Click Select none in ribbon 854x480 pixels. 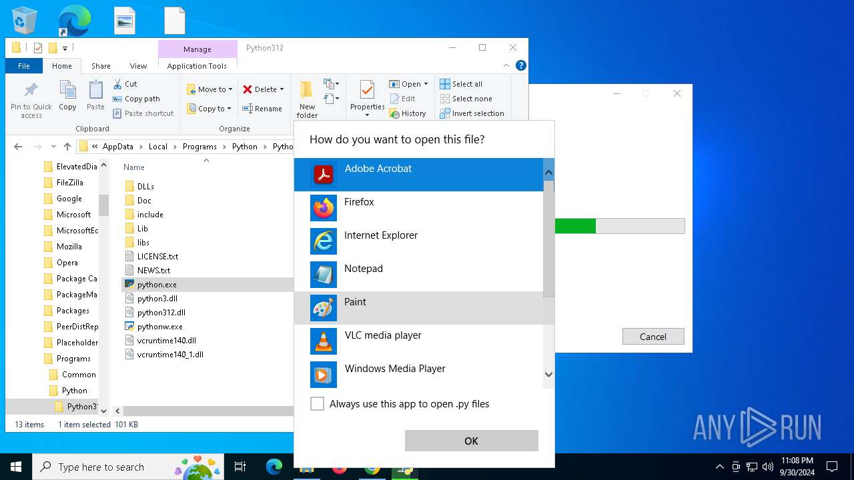[x=466, y=99]
